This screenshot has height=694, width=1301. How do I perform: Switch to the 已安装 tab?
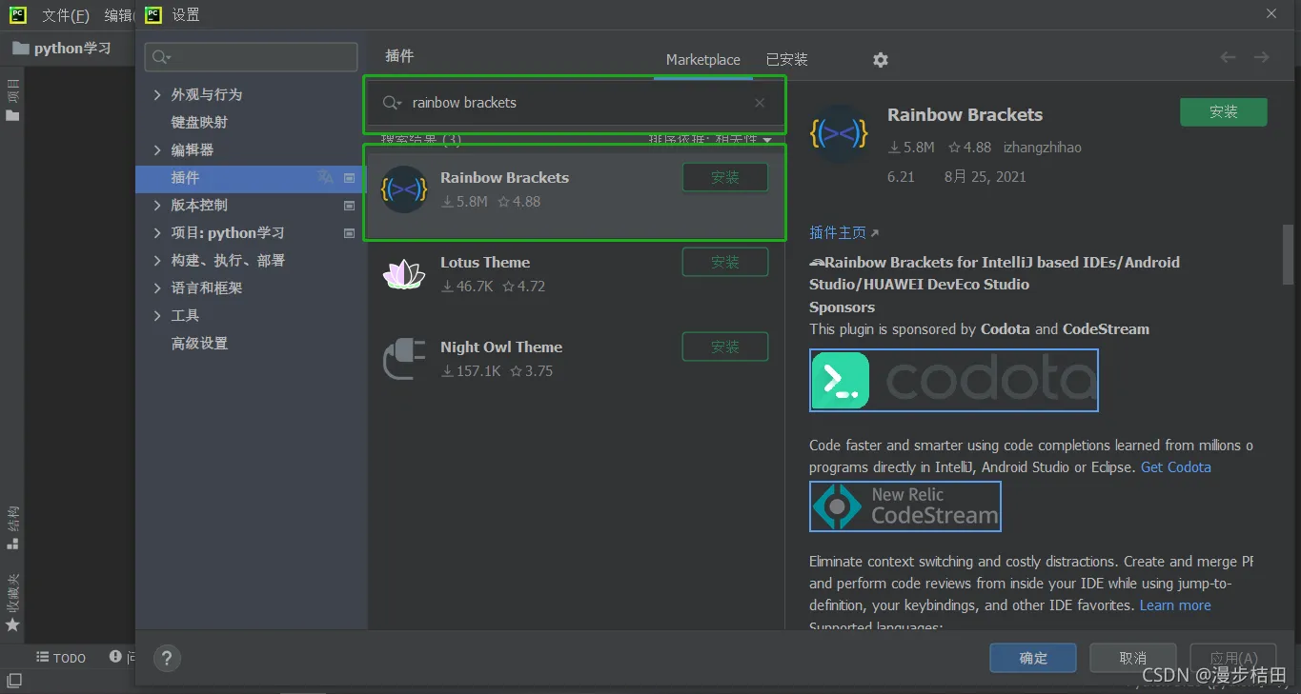click(x=787, y=59)
